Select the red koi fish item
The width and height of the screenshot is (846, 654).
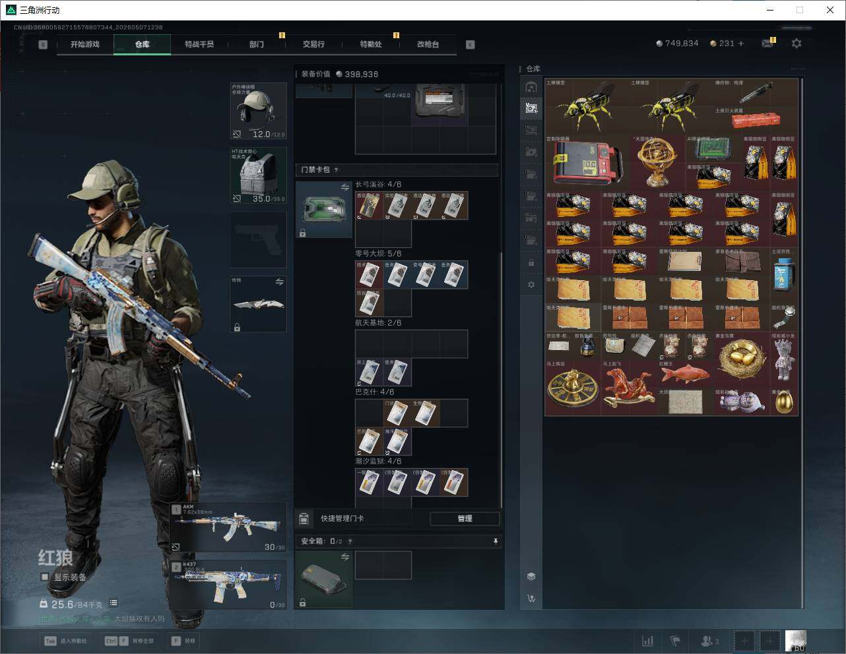686,373
